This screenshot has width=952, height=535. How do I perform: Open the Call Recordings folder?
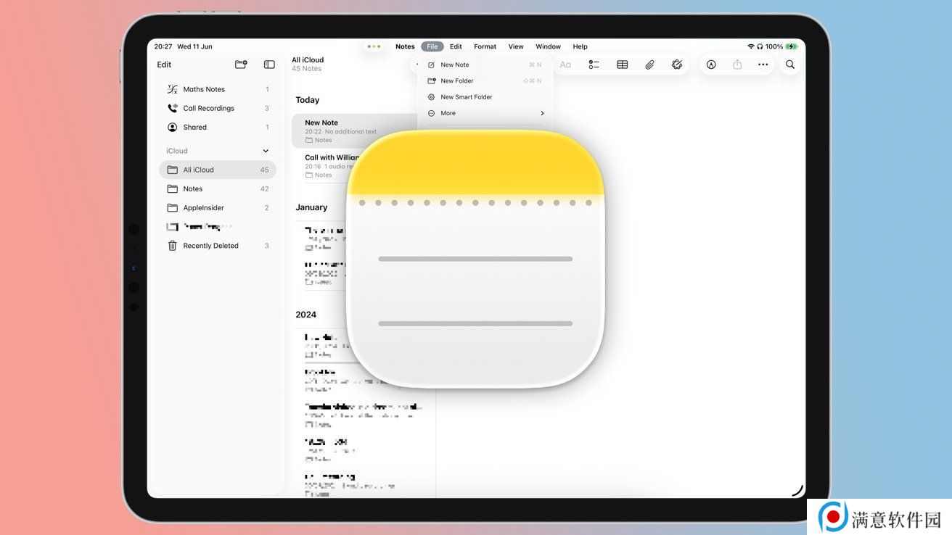(x=218, y=108)
